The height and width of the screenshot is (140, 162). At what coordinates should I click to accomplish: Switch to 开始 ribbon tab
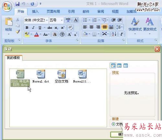pos(21,11)
